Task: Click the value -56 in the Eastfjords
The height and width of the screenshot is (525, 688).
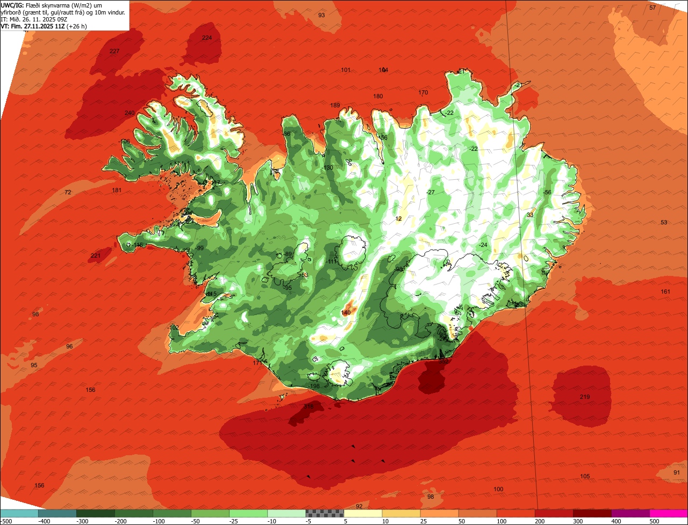Action: [547, 192]
